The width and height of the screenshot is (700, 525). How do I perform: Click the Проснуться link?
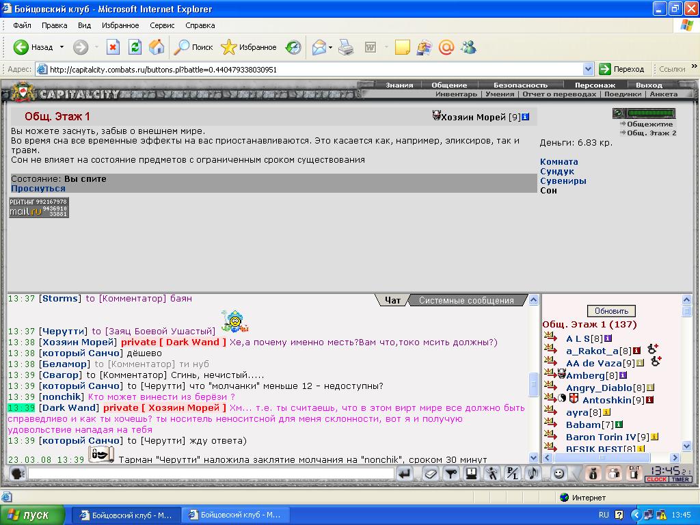38,189
